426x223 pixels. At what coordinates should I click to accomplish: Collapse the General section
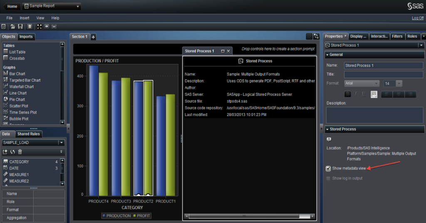pos(327,55)
